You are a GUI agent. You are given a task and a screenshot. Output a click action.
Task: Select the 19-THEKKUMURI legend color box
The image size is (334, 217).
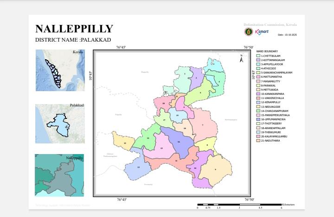[258, 132]
